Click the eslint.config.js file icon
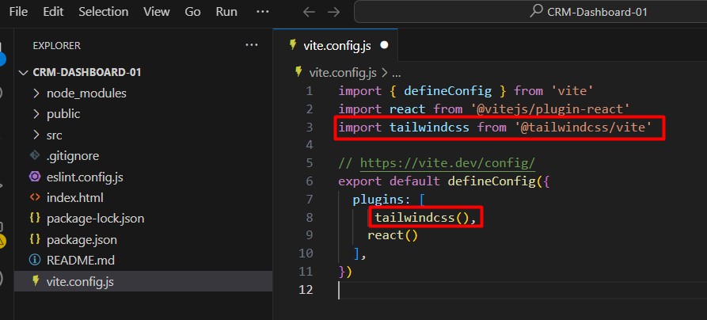Image resolution: width=707 pixels, height=320 pixels. coord(34,177)
